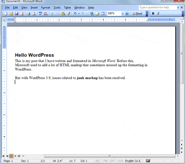Image resolution: width=185 pixels, height=164 pixels.
Task: Select the Format Painter brush
Action: coord(69,14)
